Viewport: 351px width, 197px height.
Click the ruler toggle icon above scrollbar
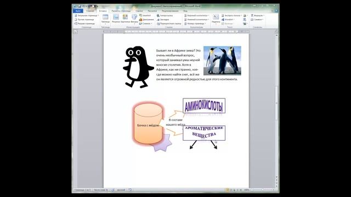click(x=276, y=32)
